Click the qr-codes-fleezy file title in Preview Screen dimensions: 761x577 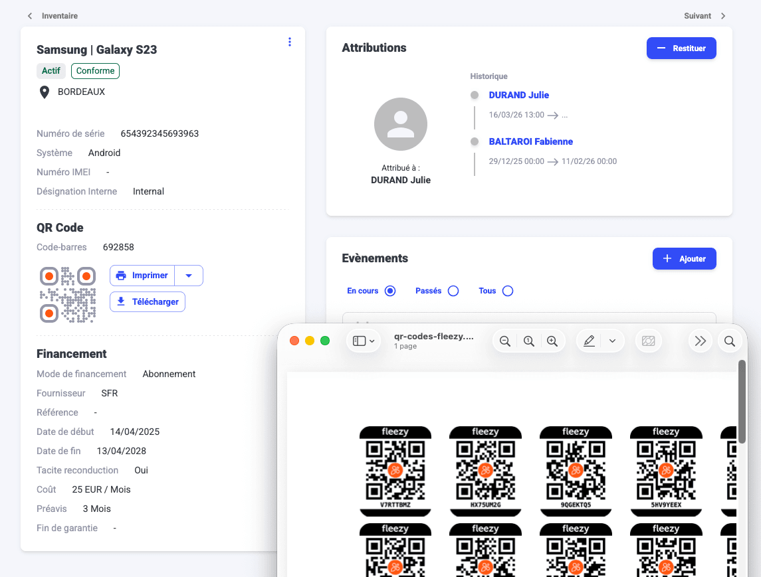[434, 337]
